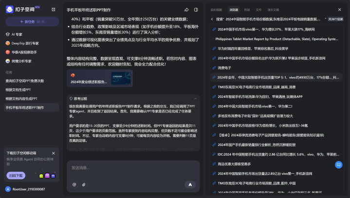This screenshot has width=350, height=198.
Task: Click the 任务 section heading in sidebar
Action: tap(9, 72)
